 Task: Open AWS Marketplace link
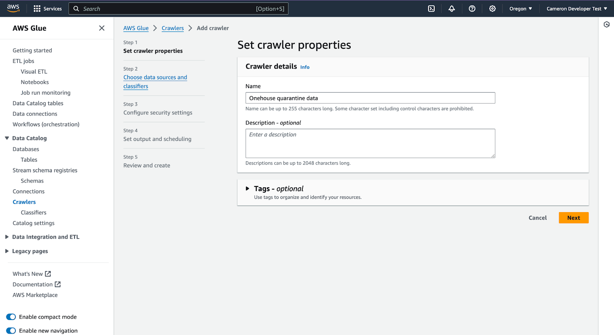[35, 295]
